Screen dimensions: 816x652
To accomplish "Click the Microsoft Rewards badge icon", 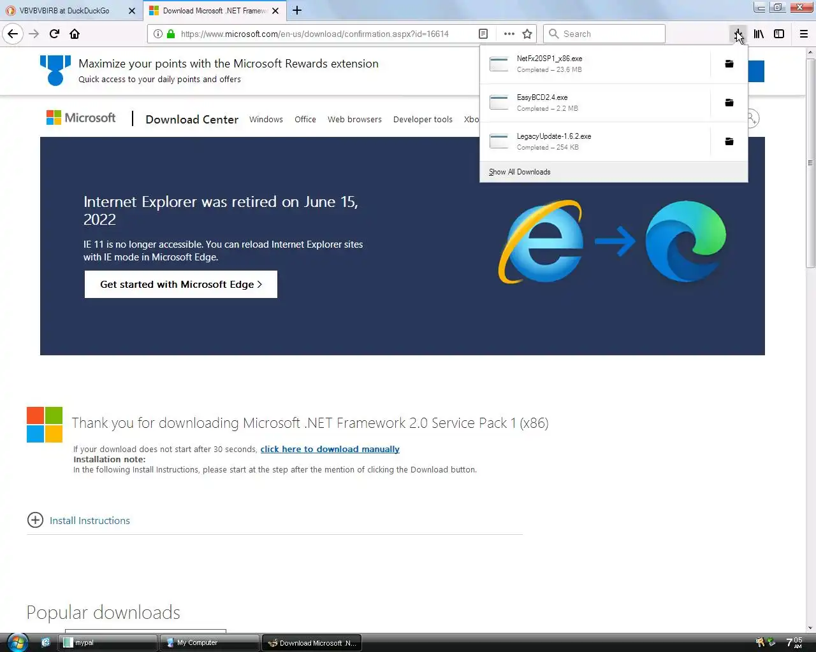I will coord(55,70).
